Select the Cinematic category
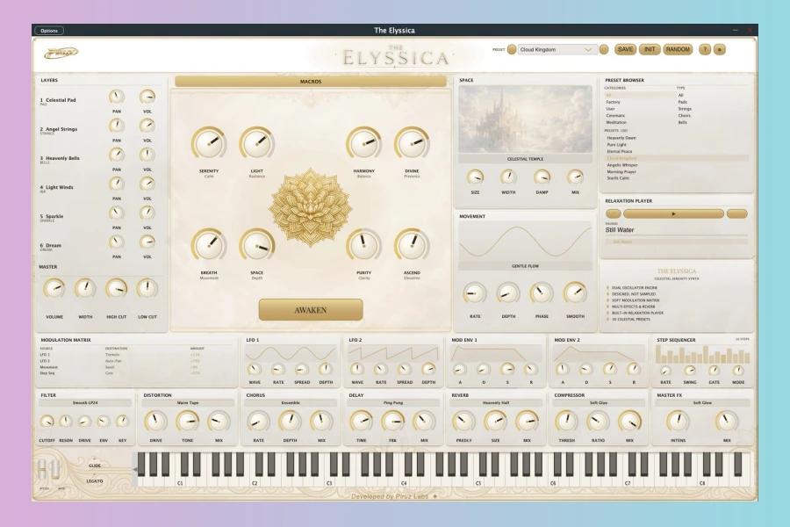790x527 pixels. point(615,115)
